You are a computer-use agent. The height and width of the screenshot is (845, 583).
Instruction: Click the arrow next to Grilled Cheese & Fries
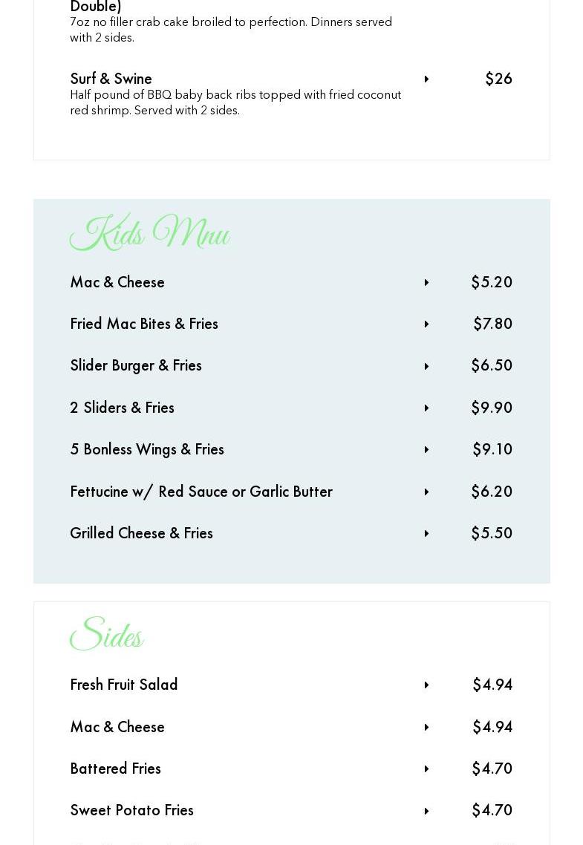426,534
